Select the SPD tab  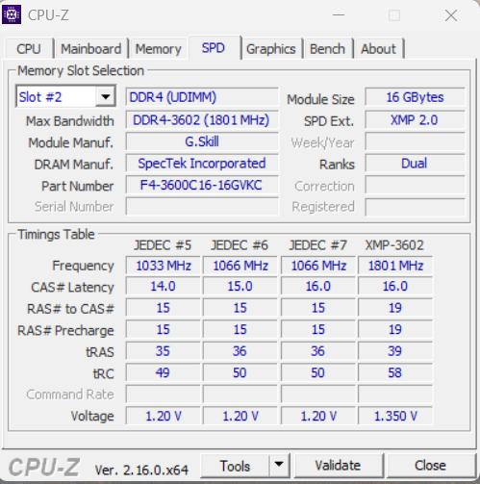point(214,48)
